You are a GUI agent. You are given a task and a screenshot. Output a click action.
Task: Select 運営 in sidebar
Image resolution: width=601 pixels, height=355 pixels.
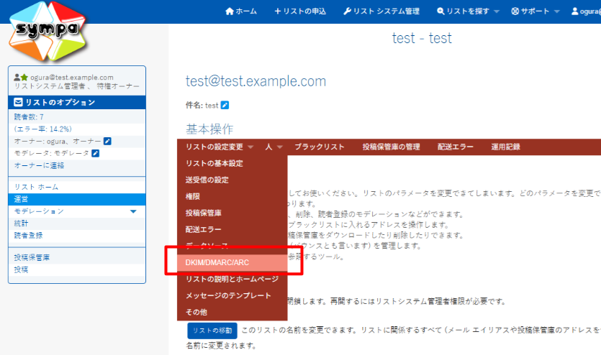(x=77, y=199)
